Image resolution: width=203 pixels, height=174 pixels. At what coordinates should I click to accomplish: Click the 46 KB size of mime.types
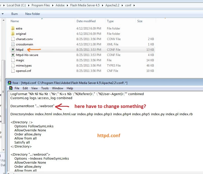(150, 66)
